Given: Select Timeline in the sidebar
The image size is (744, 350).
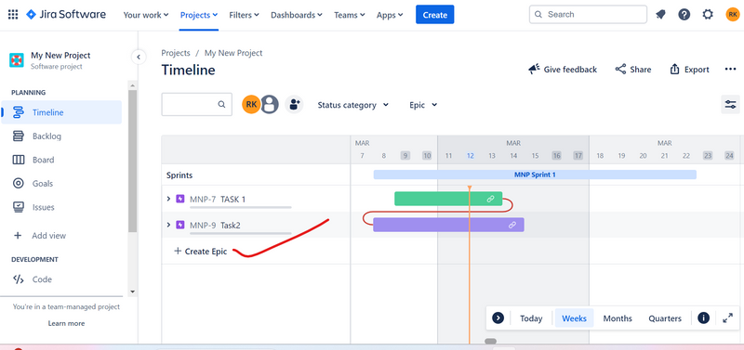Looking at the screenshot, I should [x=61, y=112].
